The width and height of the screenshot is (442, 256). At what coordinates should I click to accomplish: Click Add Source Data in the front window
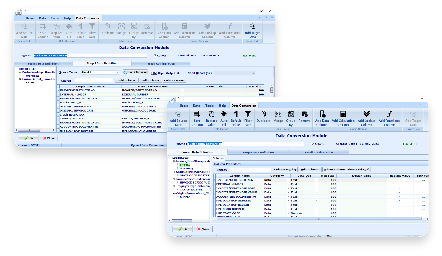[x=178, y=118]
